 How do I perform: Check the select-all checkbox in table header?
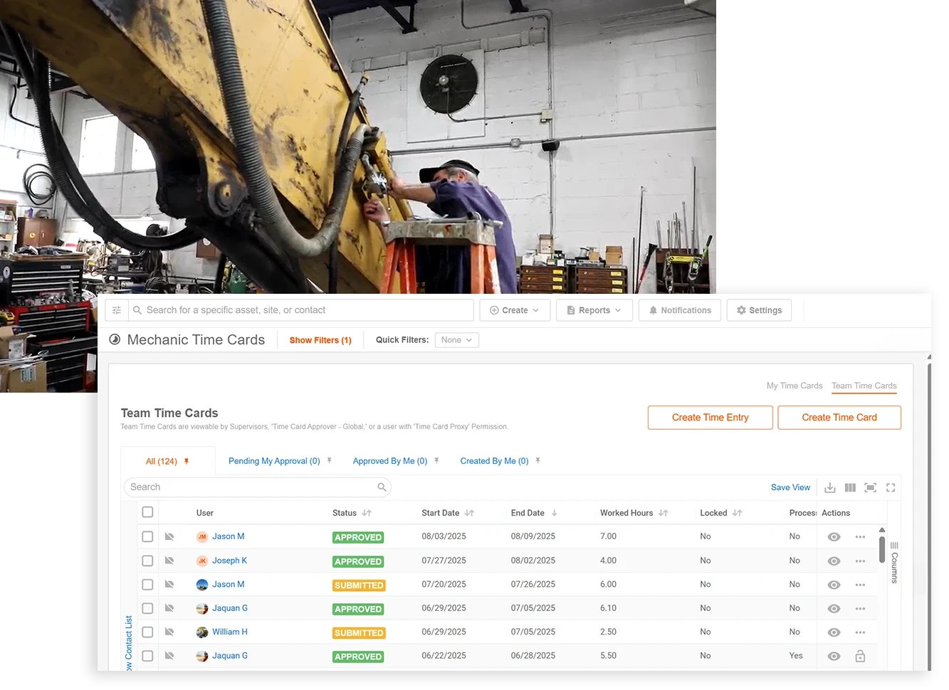[147, 512]
